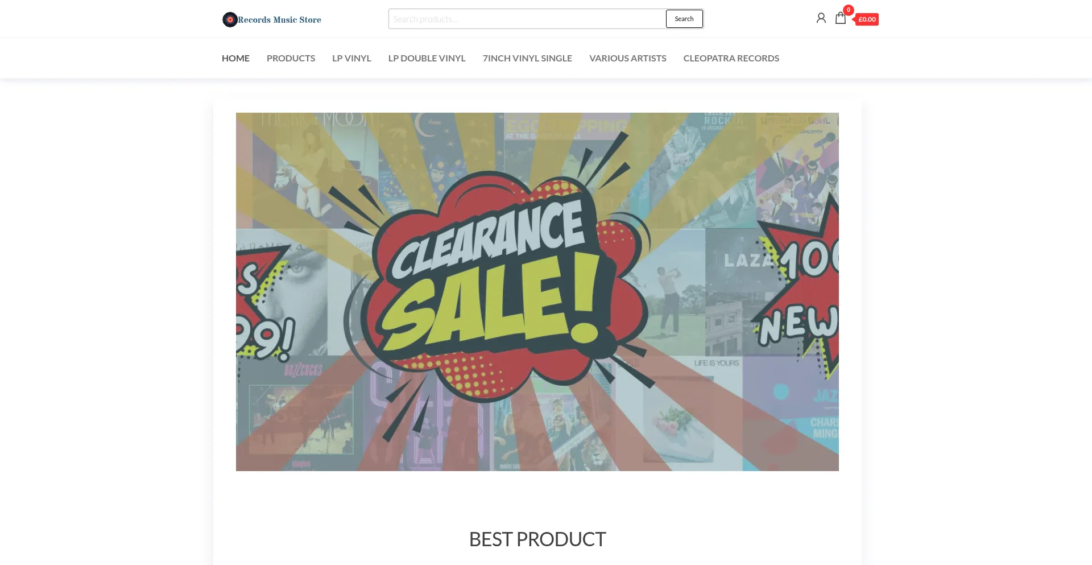Open the VARIOUS ARTISTS menu item
1092x565 pixels.
(x=627, y=58)
